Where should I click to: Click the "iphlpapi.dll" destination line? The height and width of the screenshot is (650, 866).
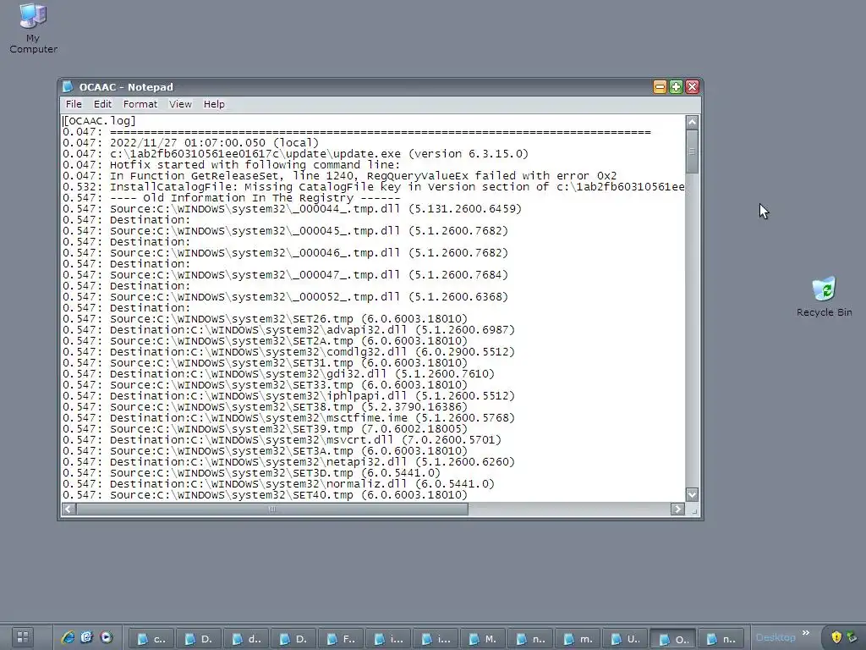pos(288,396)
